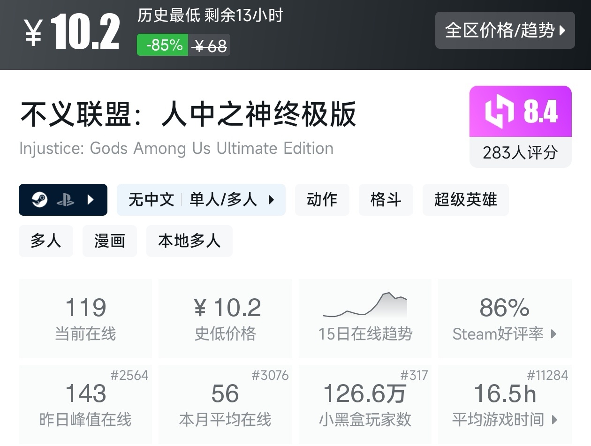The height and width of the screenshot is (446, 591).
Task: Open the 126.6万 小黑盒玩家数 card
Action: pyautogui.click(x=365, y=404)
